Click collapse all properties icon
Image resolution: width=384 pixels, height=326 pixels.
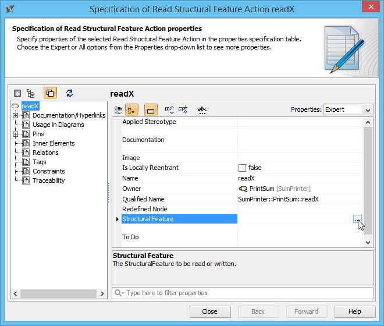(x=183, y=109)
